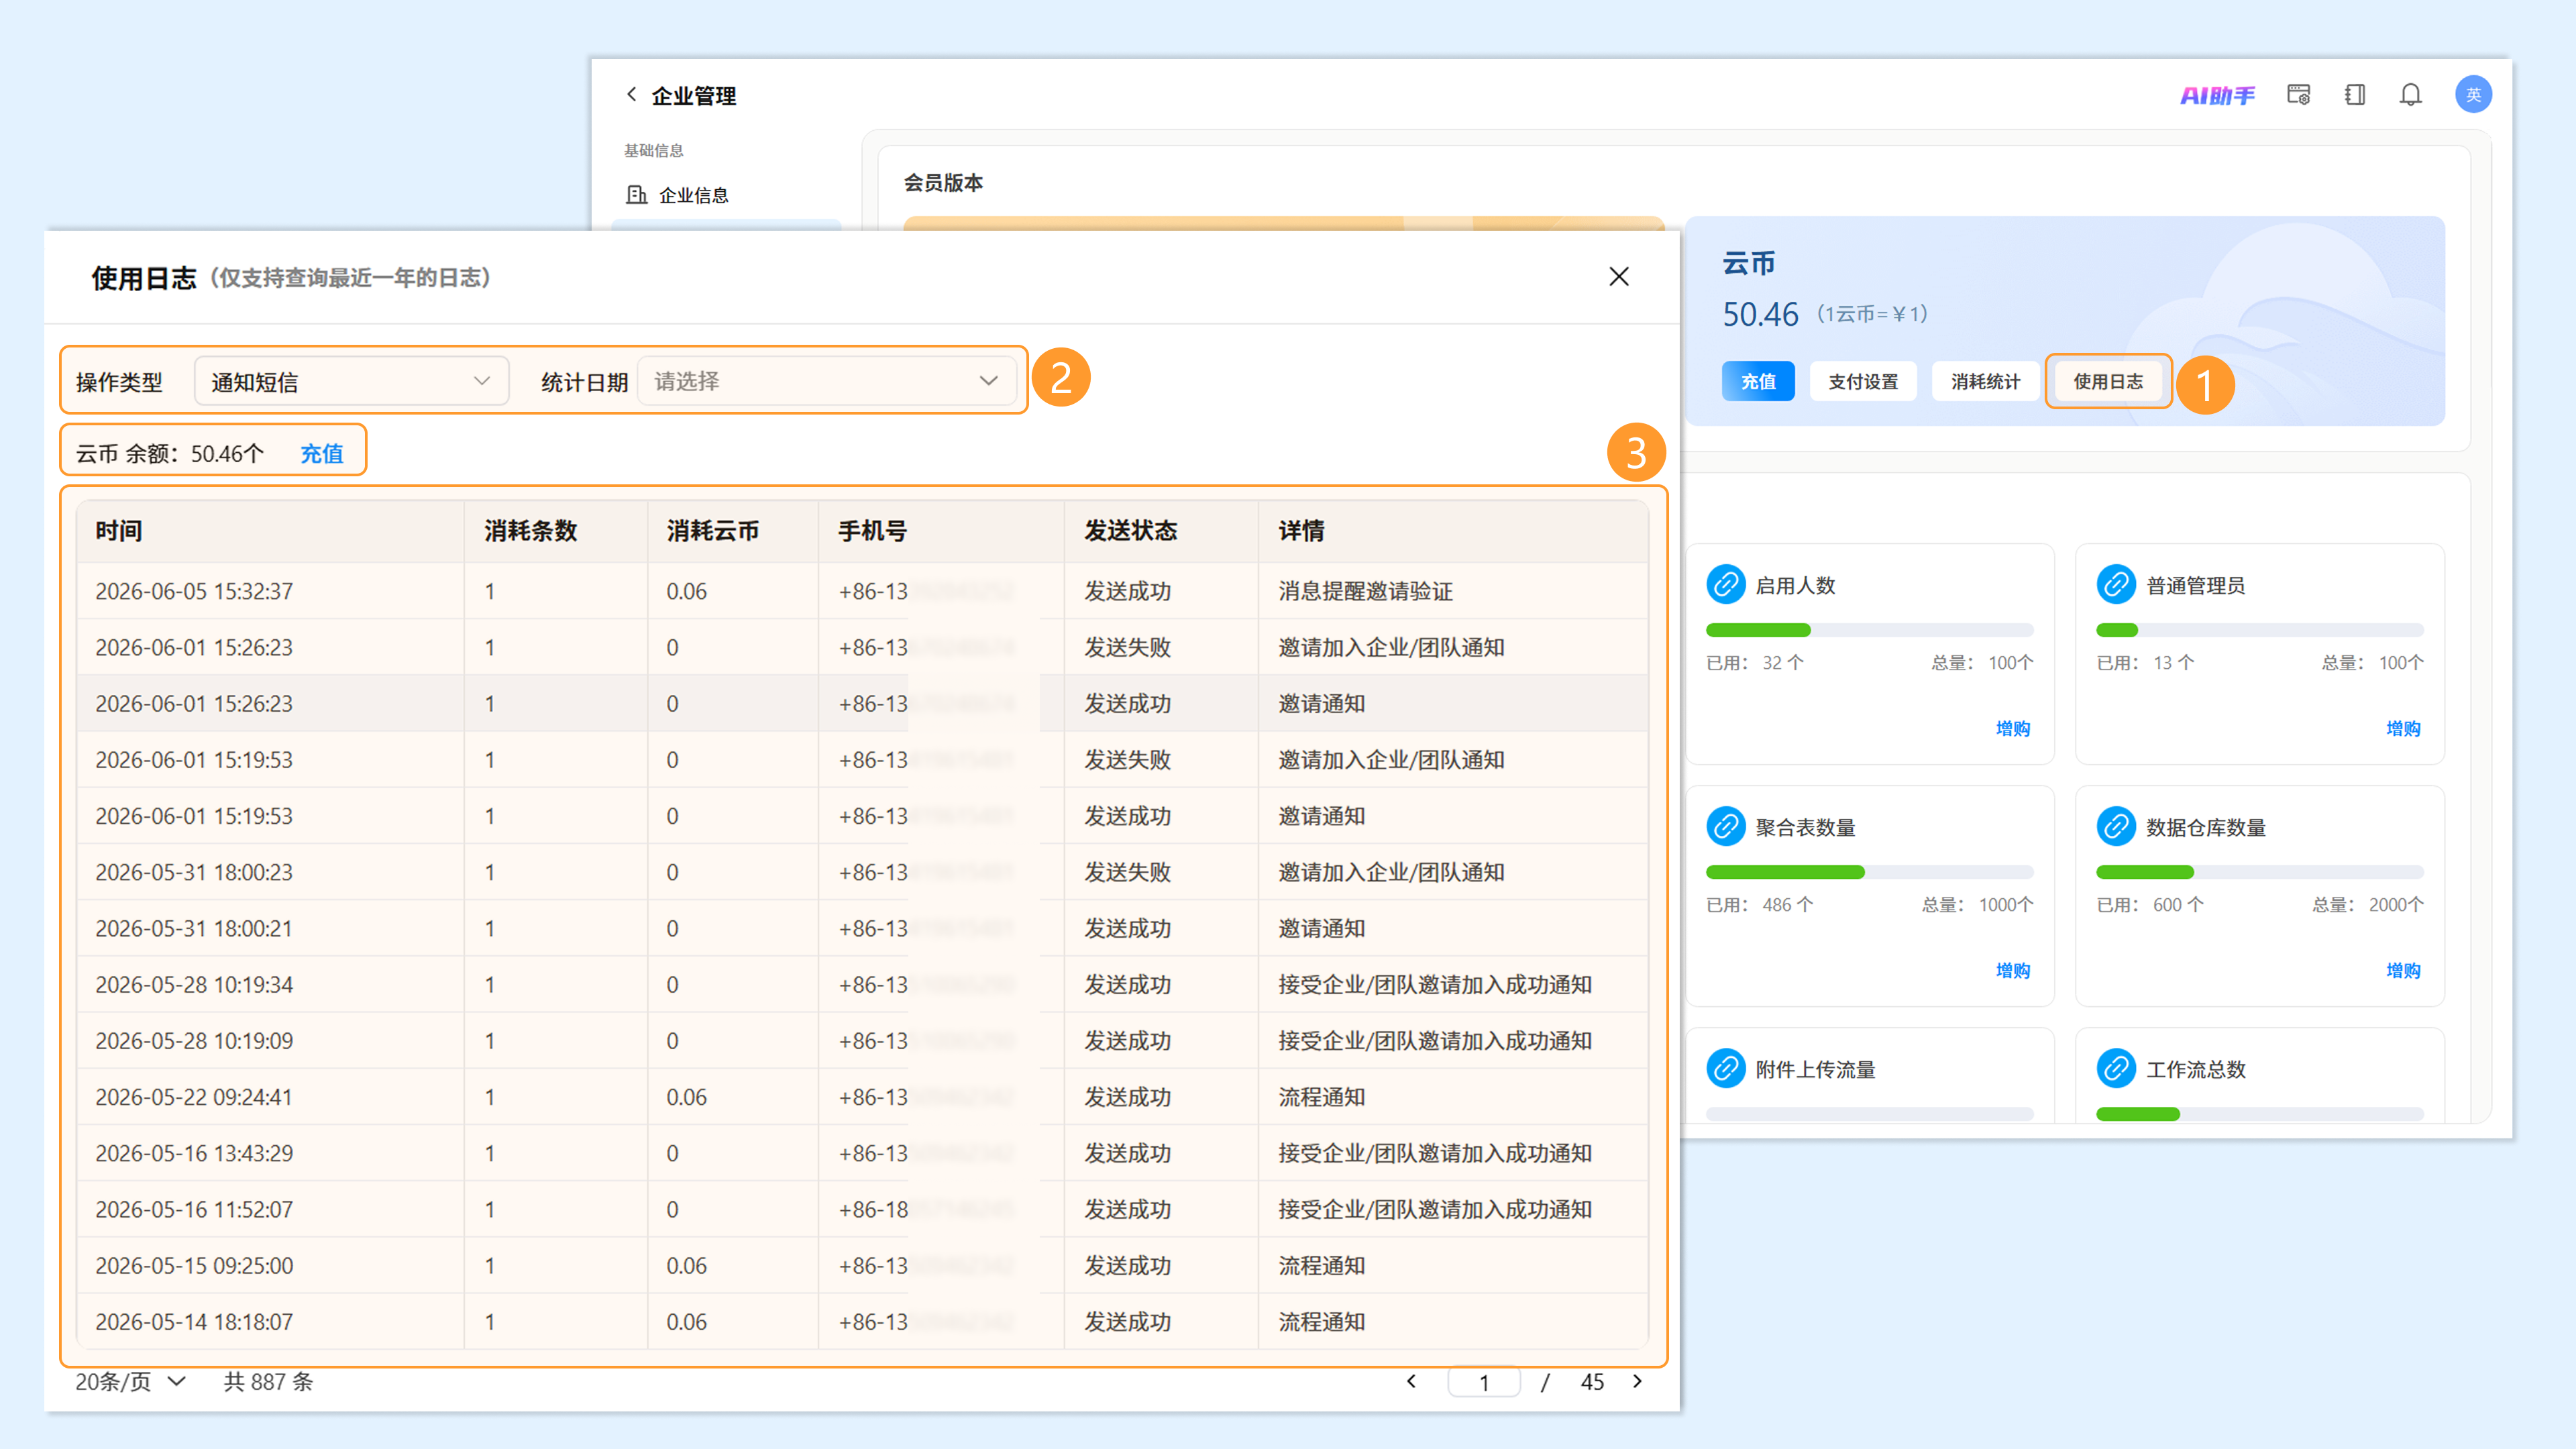This screenshot has height=1449, width=2576.
Task: Click the 数据仓库数量 link icon
Action: click(x=2116, y=827)
